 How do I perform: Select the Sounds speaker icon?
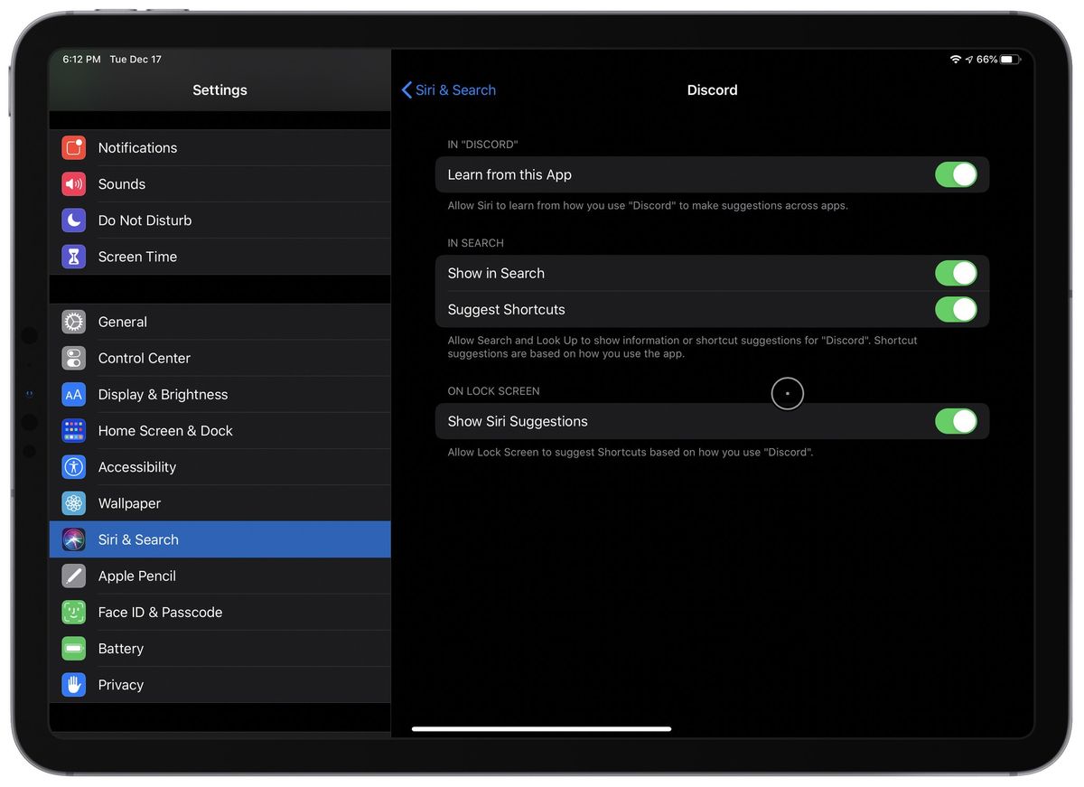click(73, 183)
